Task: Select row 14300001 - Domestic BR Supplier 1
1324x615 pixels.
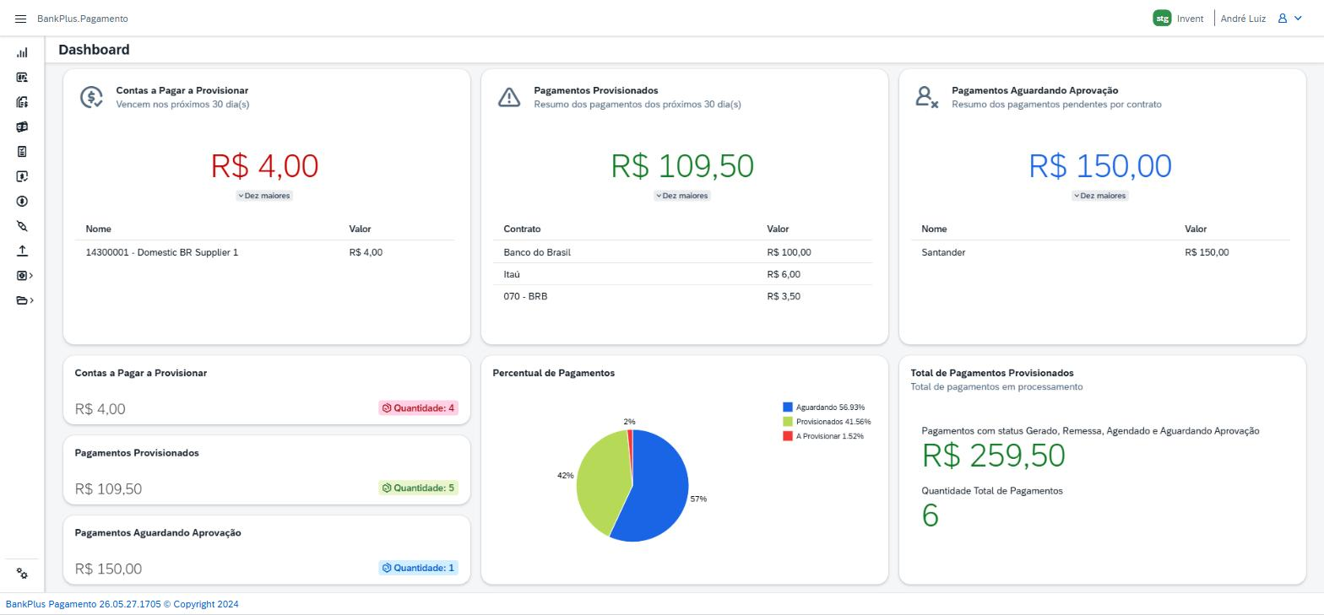Action: click(x=264, y=252)
